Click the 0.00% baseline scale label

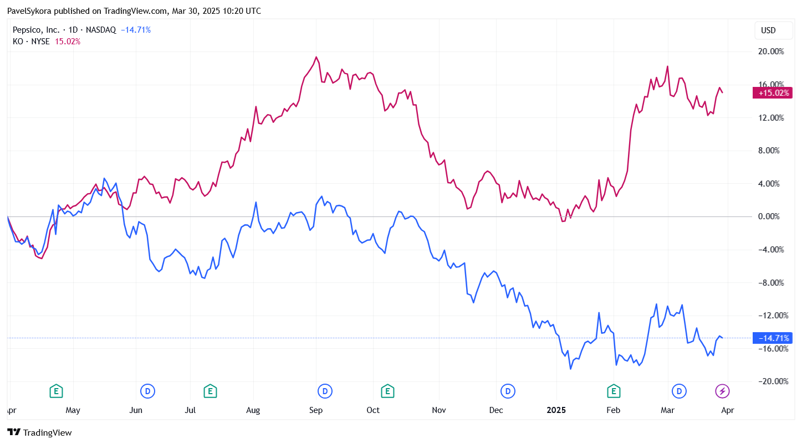tap(773, 216)
